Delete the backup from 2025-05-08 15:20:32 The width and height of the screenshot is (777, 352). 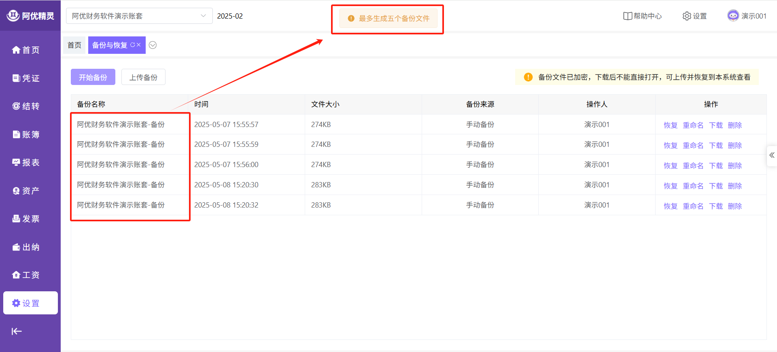coord(735,206)
